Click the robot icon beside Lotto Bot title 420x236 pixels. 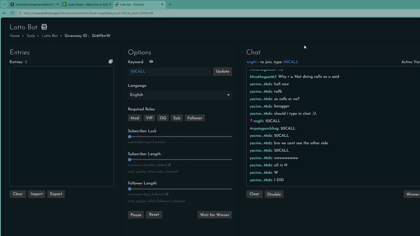click(44, 27)
